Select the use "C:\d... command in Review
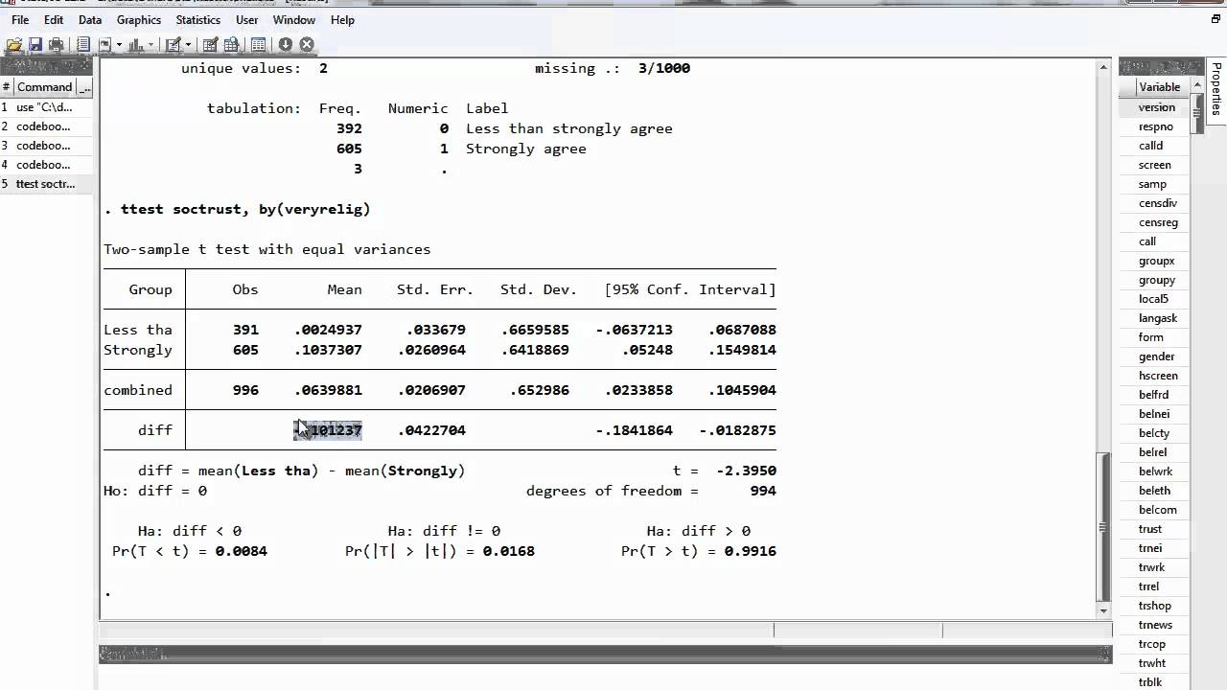This screenshot has width=1227, height=690. (x=46, y=107)
